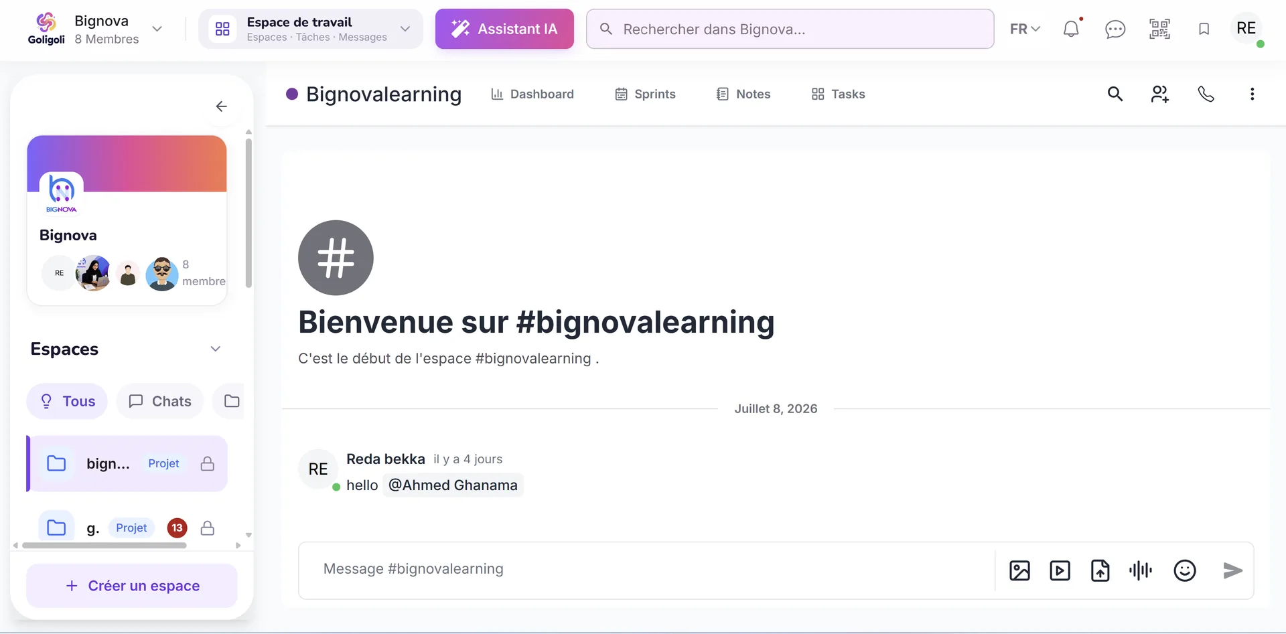The image size is (1286, 634).
Task: Record voice message with waveform icon
Action: tap(1141, 570)
